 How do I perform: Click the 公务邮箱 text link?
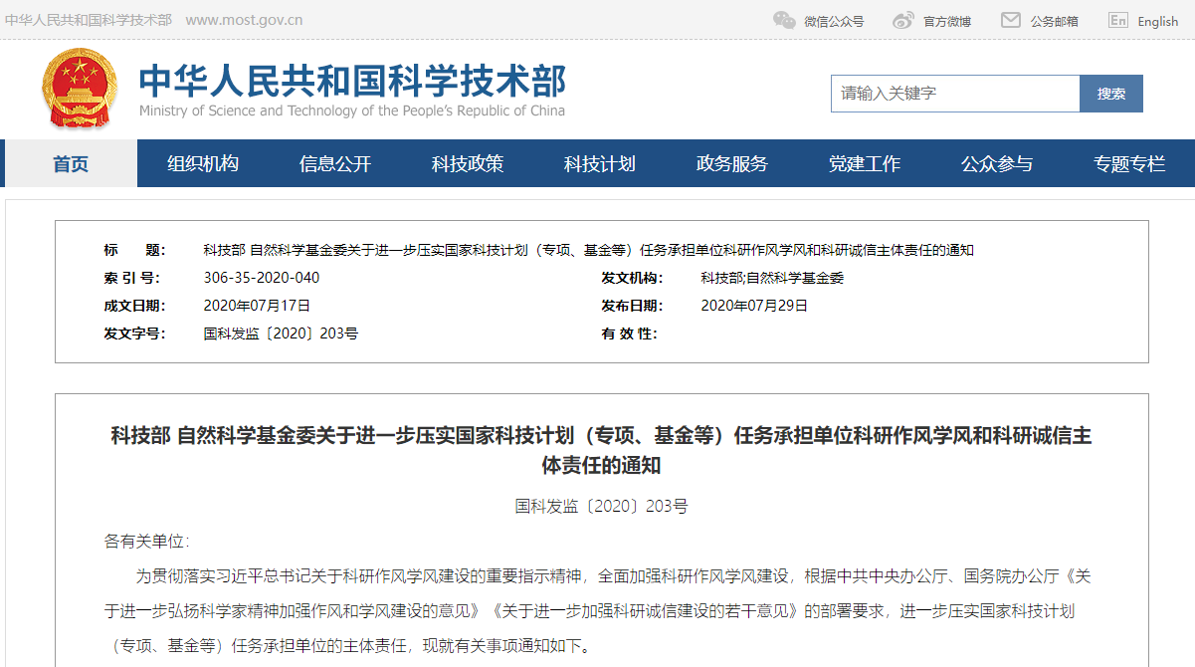[1054, 21]
